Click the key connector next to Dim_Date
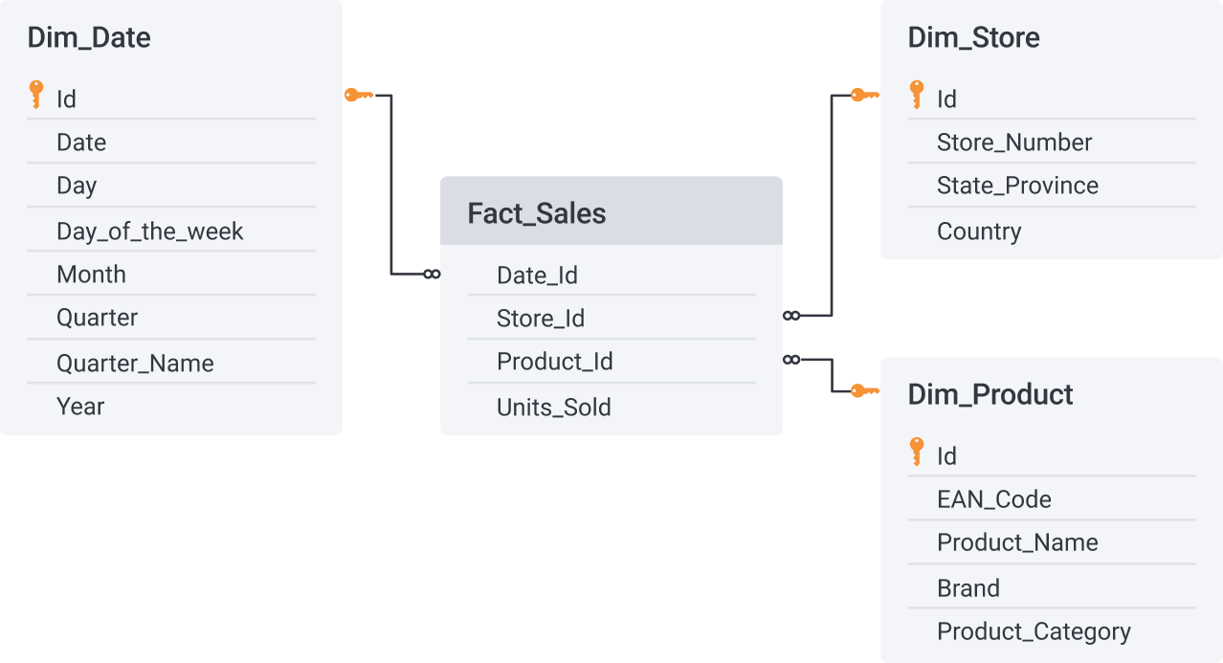Image resolution: width=1223 pixels, height=663 pixels. click(x=359, y=95)
